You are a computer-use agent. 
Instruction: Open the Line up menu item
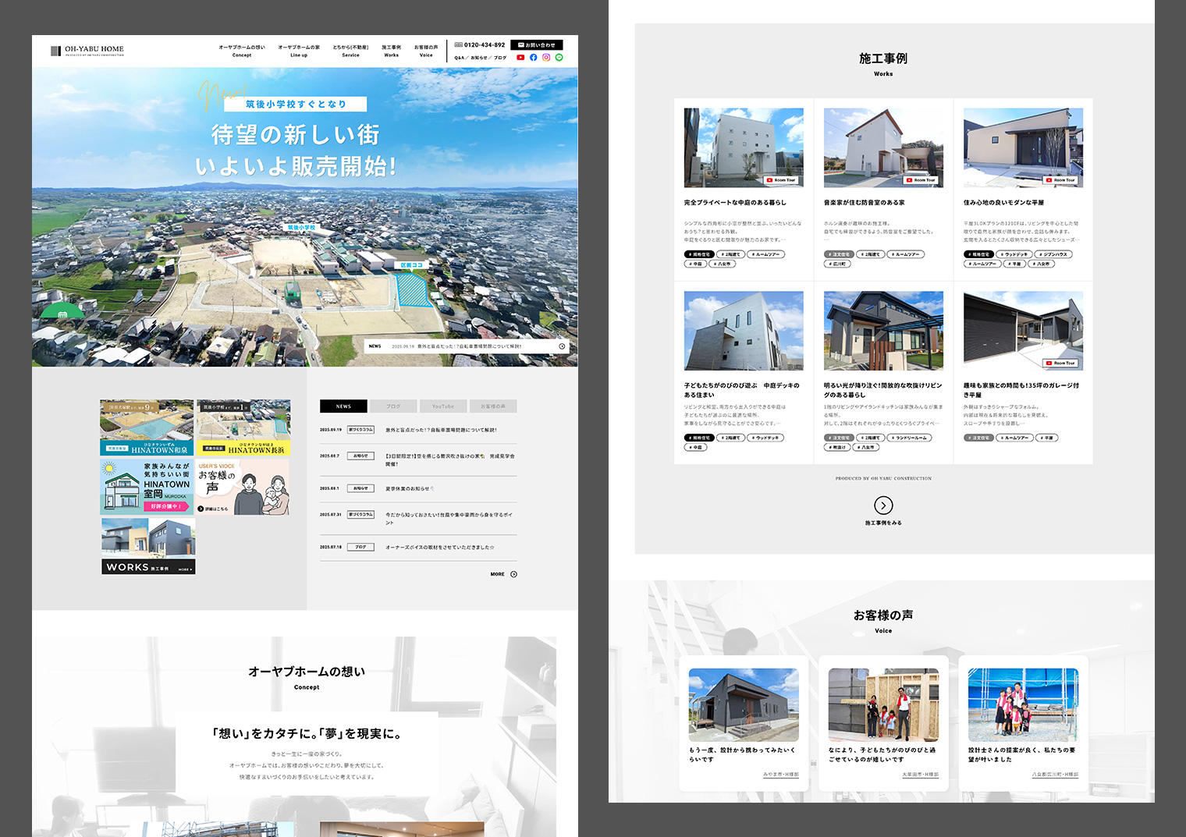299,51
